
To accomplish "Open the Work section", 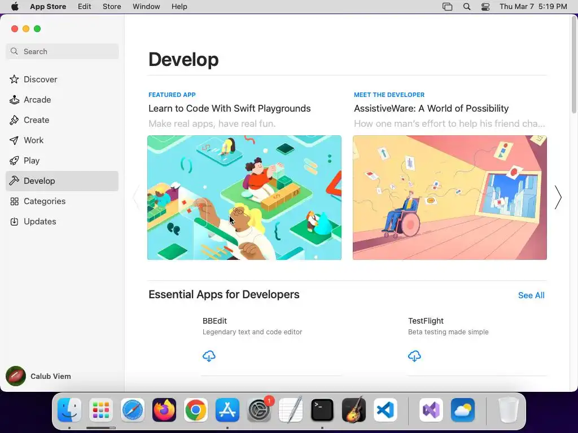I will pos(62,140).
